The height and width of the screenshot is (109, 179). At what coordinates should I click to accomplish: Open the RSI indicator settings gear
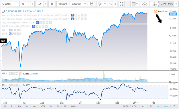point(13,85)
